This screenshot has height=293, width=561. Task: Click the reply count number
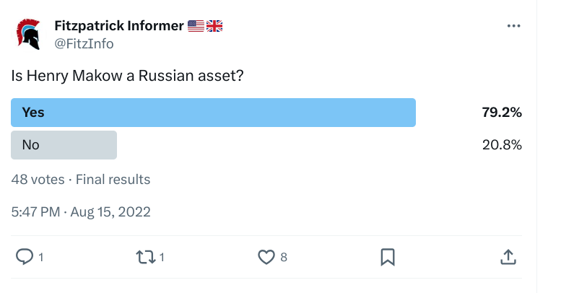click(x=40, y=257)
